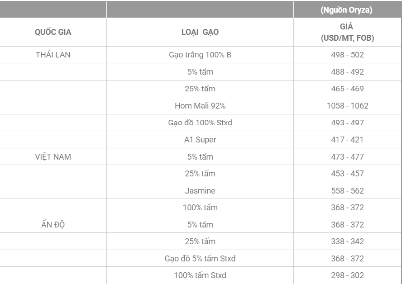The height and width of the screenshot is (284, 402).
Task: Select the price 1058 - 1062
Action: (x=347, y=106)
